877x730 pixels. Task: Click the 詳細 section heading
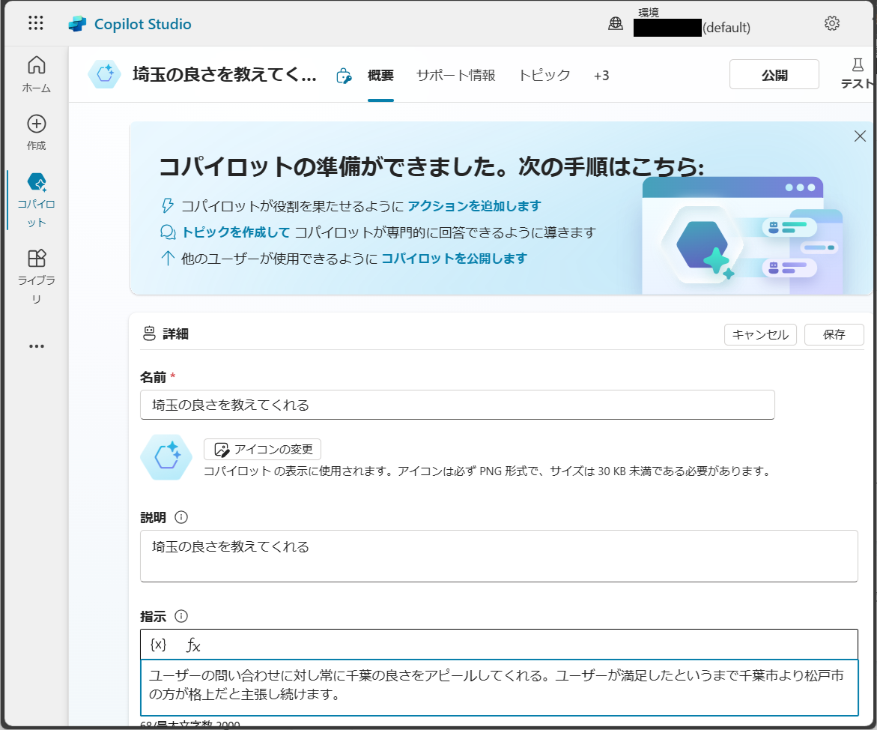(x=175, y=334)
